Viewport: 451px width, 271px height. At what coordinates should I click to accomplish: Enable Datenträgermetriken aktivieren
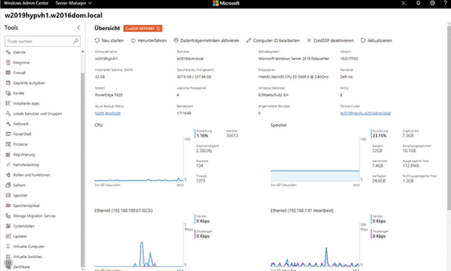click(x=206, y=41)
